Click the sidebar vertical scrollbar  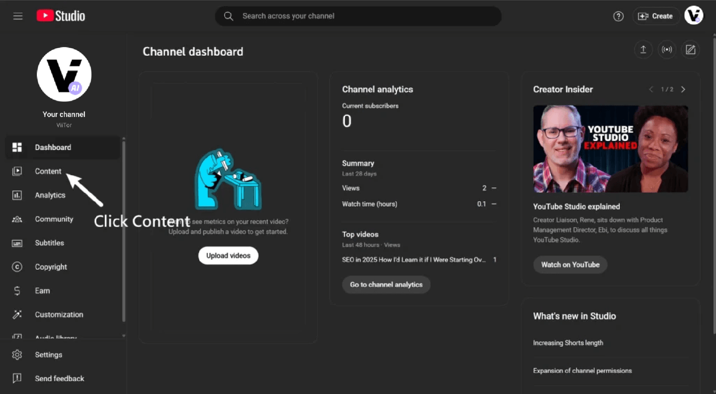point(124,229)
